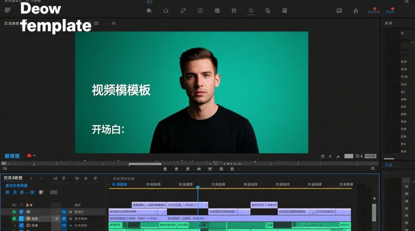Toggle the blue square on the second track
This screenshot has height=231, width=415.
point(21,219)
